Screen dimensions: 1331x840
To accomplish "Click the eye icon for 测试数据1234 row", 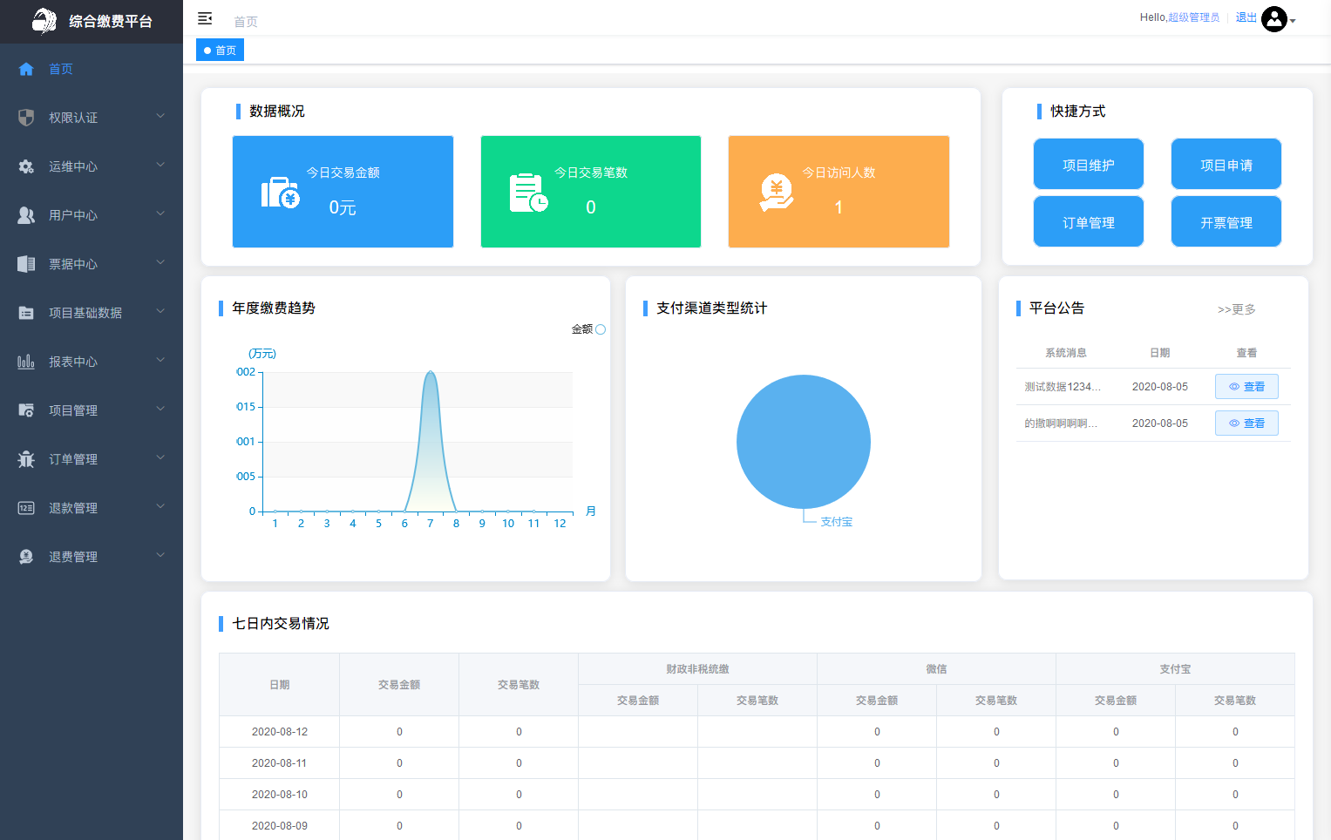I will tap(1234, 387).
